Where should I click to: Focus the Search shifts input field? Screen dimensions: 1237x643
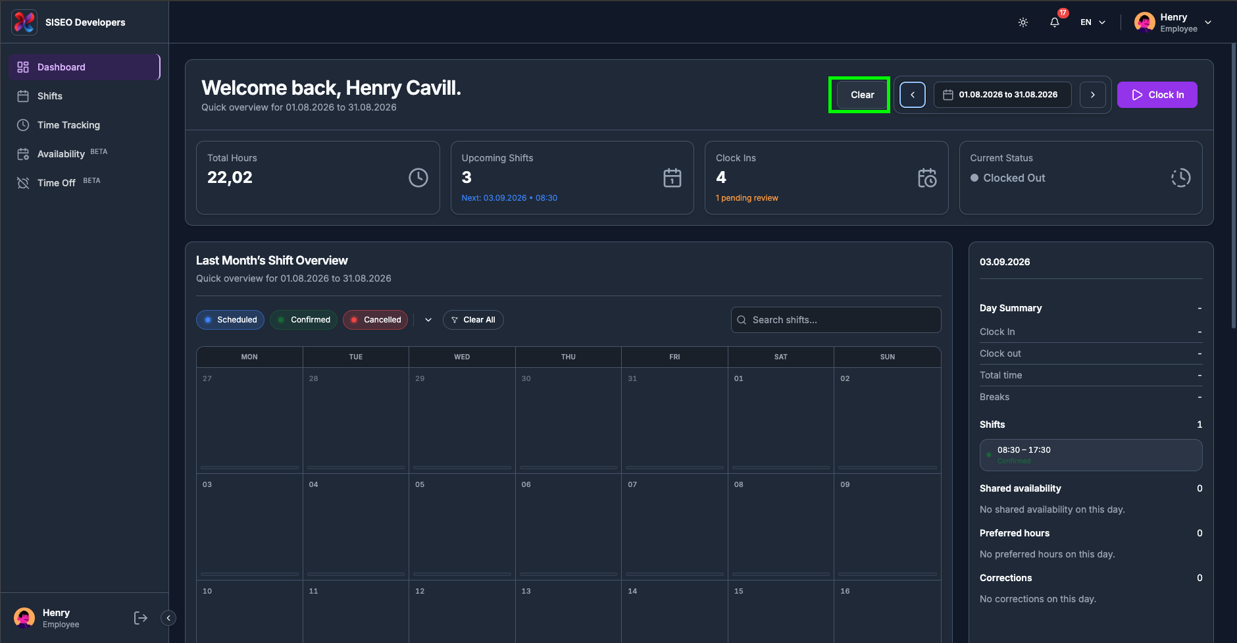(x=836, y=320)
